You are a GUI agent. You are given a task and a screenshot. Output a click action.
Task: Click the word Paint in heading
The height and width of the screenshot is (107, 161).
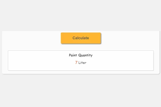tap(73, 55)
